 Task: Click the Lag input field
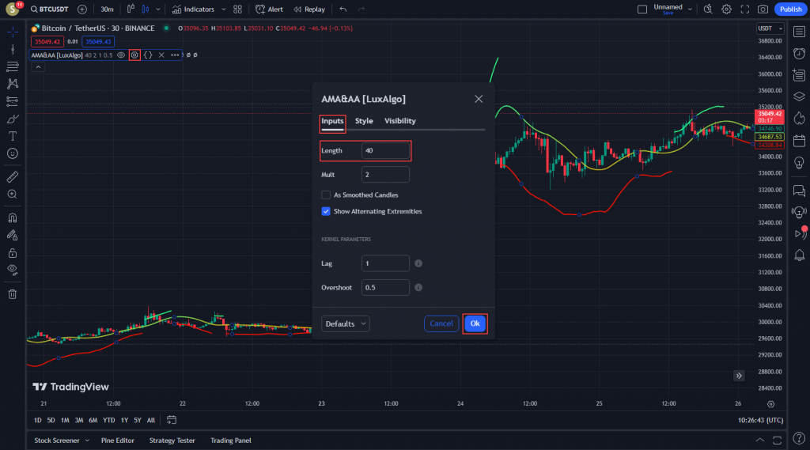pyautogui.click(x=385, y=263)
